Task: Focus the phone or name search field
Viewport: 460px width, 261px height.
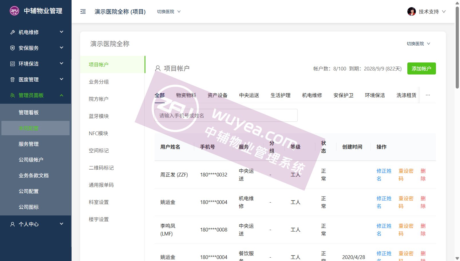Action: coord(226,115)
